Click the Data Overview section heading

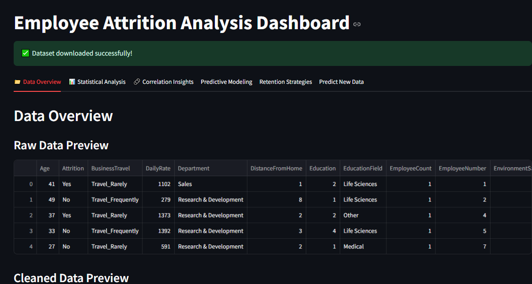pyautogui.click(x=63, y=116)
